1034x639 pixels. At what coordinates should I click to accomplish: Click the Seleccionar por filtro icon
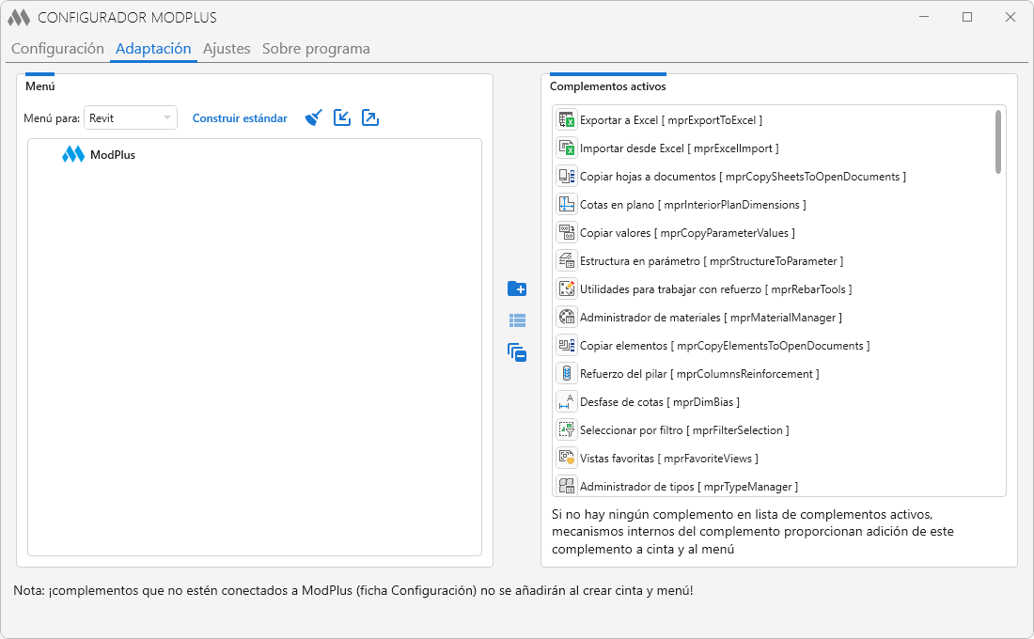567,430
